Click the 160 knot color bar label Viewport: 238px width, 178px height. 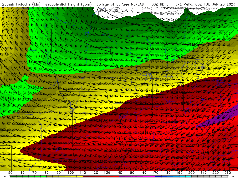pyautogui.click(x=143, y=173)
